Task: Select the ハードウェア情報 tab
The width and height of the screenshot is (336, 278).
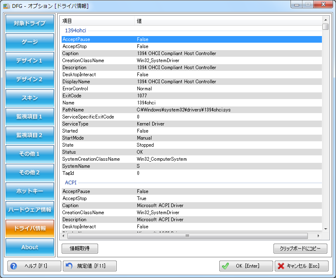Action: tap(30, 210)
